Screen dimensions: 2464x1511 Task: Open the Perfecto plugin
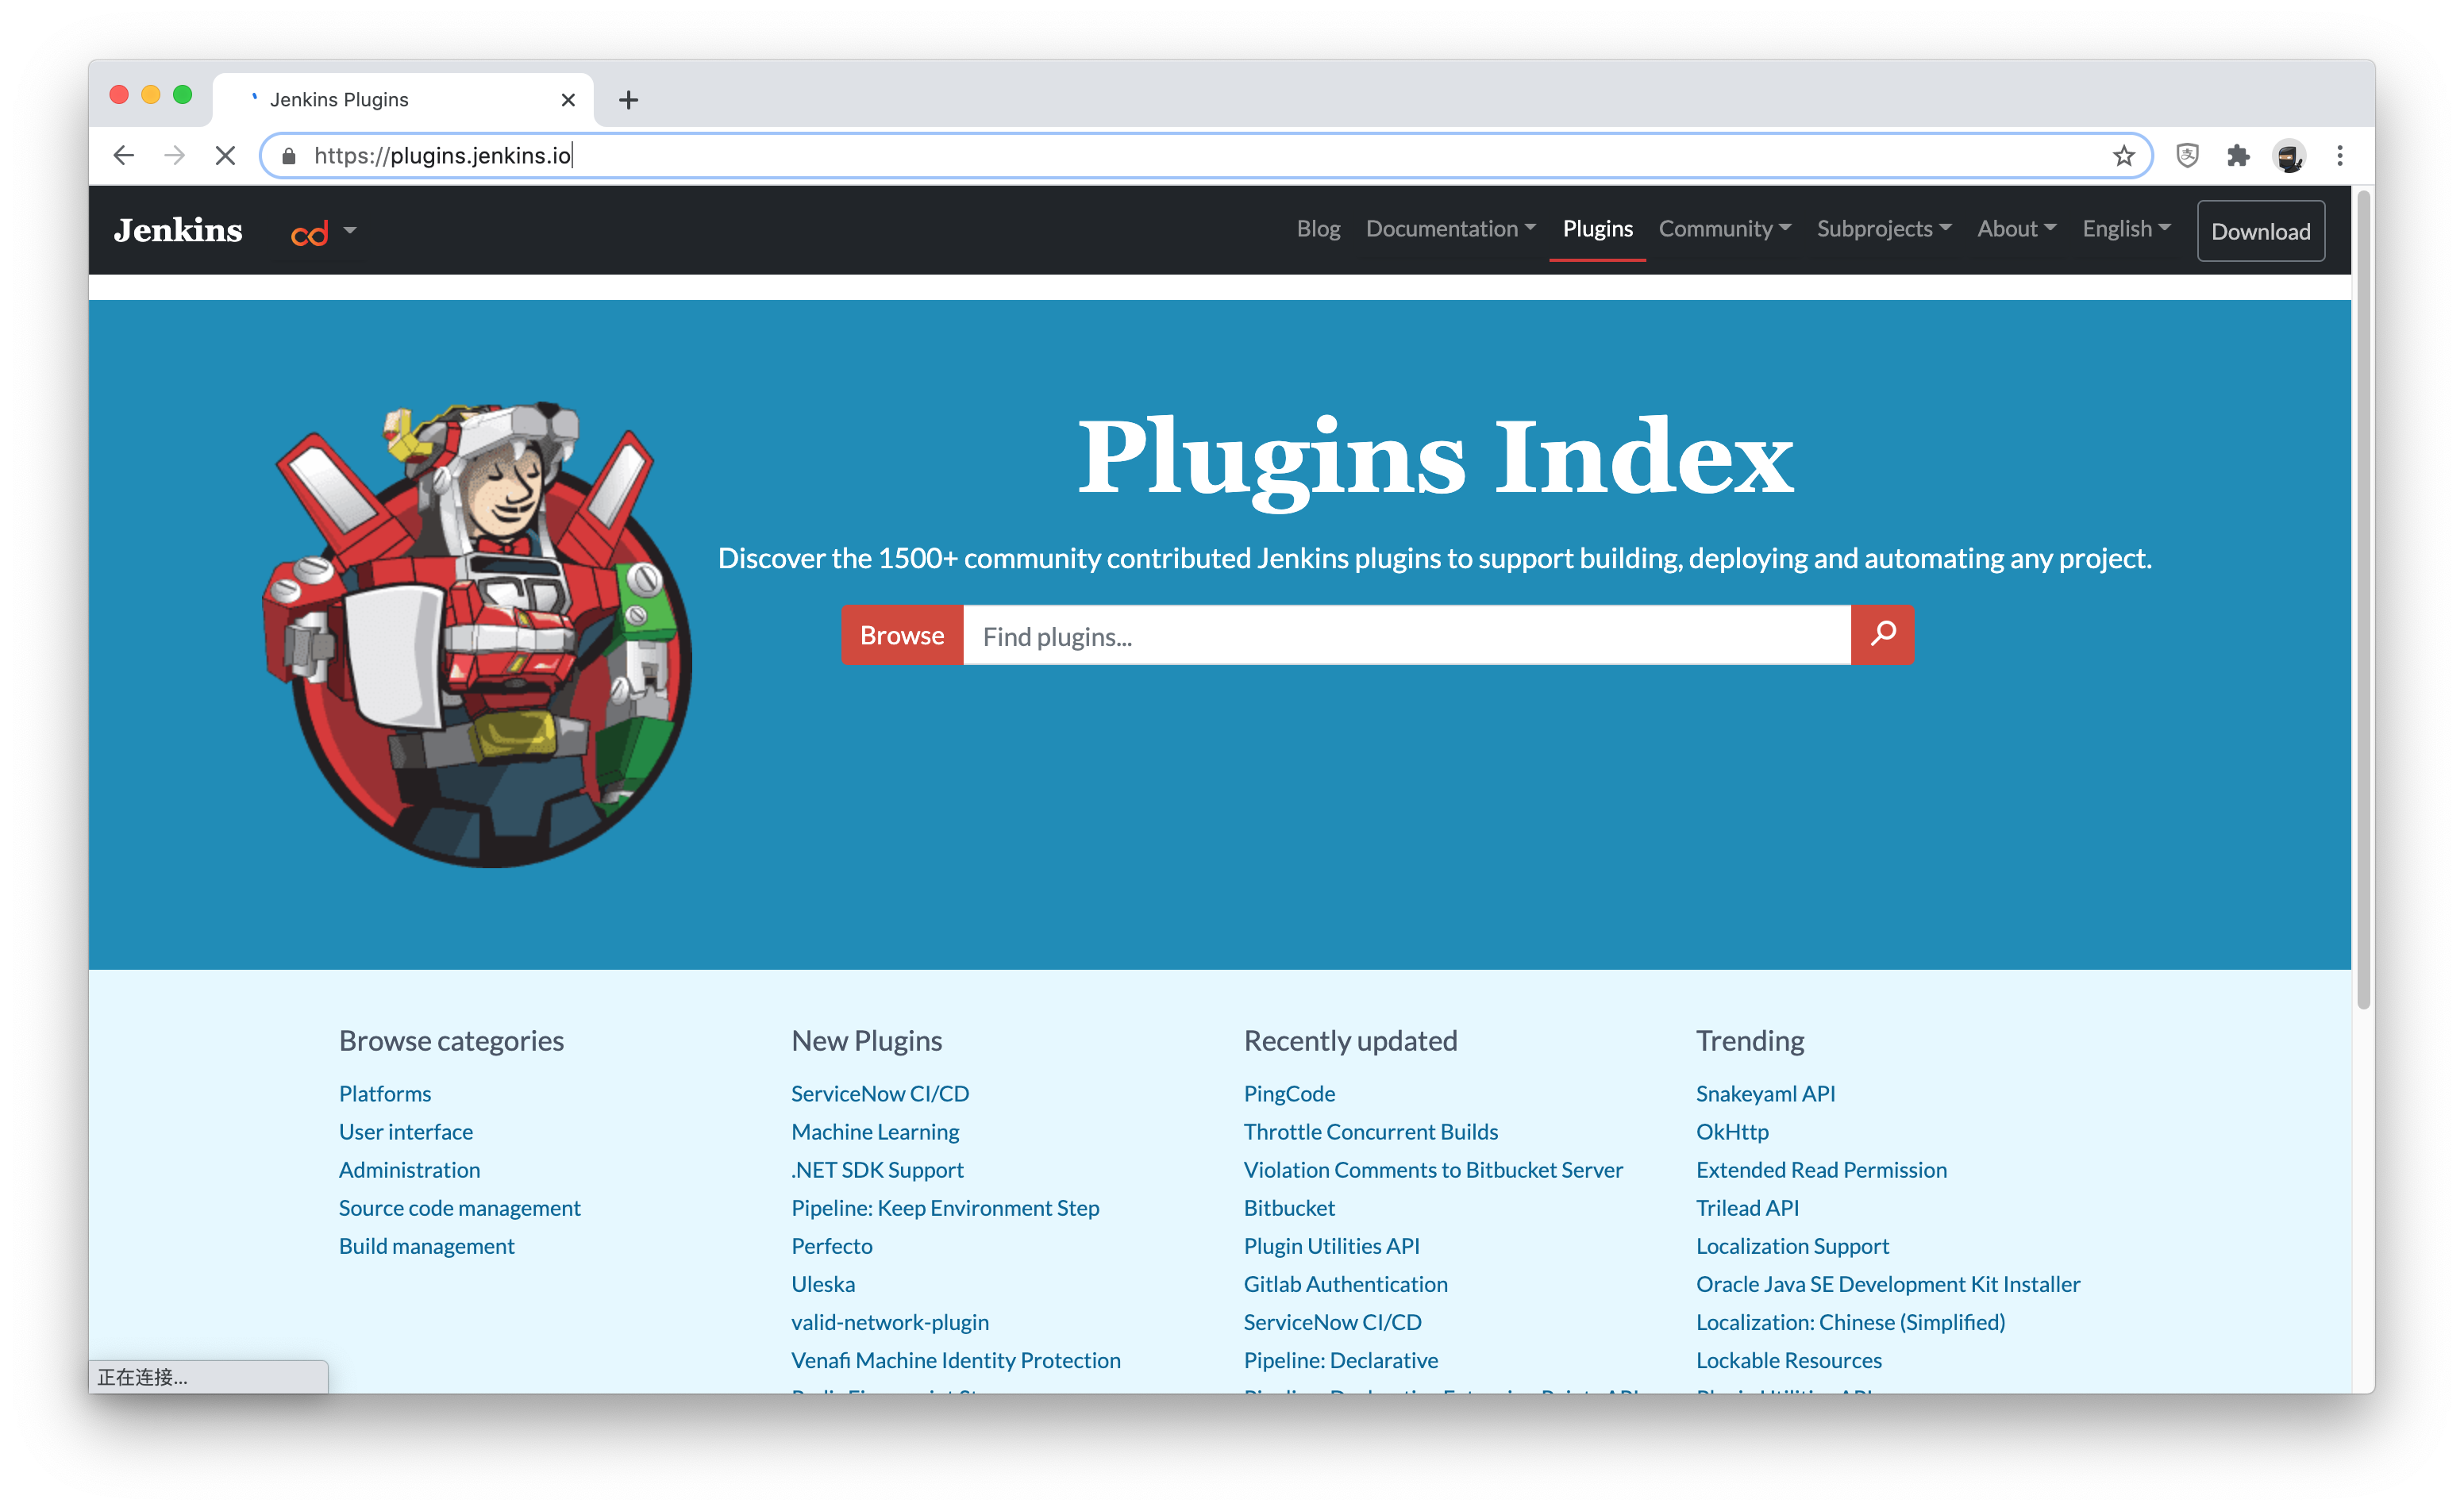point(832,1245)
